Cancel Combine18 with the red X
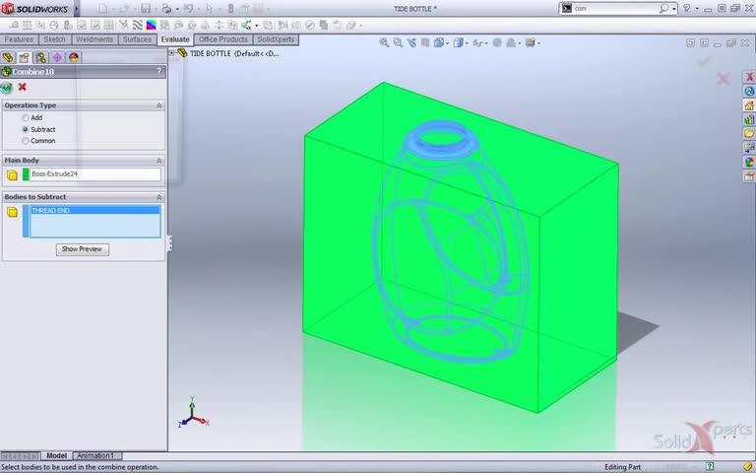The width and height of the screenshot is (756, 473). [23, 87]
